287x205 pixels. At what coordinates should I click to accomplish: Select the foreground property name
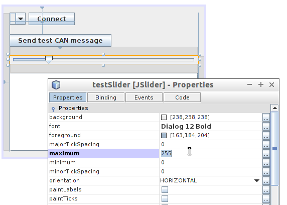point(65,135)
